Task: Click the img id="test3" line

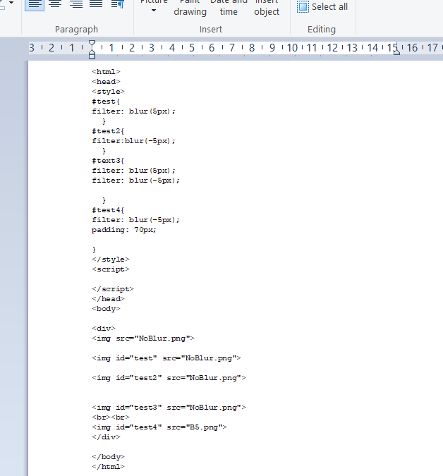Action: click(x=169, y=408)
